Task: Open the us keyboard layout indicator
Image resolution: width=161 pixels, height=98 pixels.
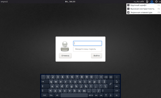Action: [x=160, y=2]
